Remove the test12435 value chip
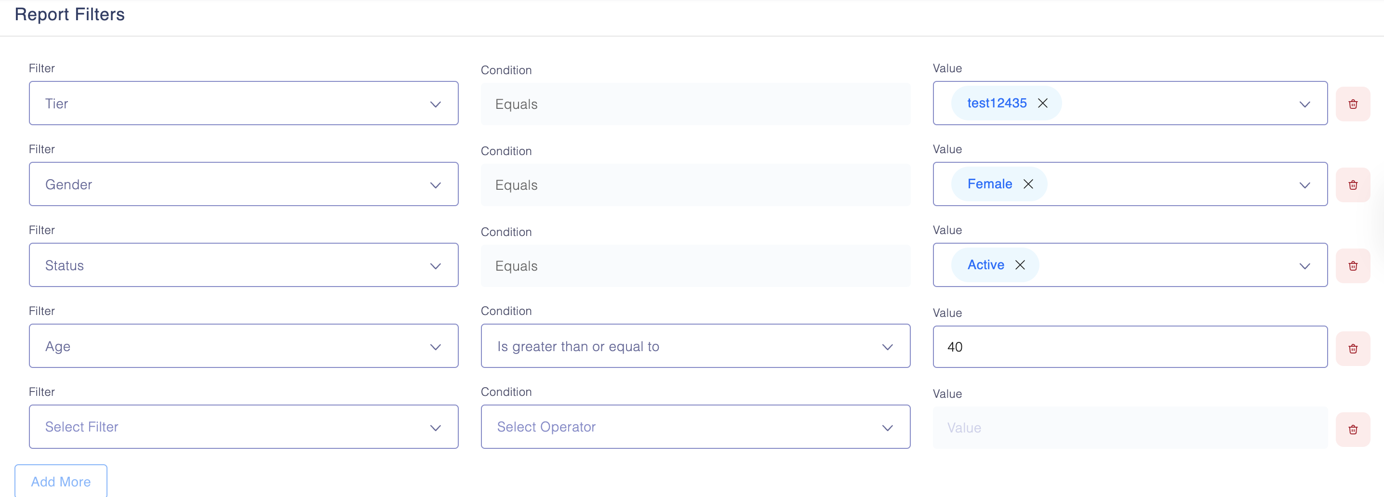1384x497 pixels. pos(1042,103)
